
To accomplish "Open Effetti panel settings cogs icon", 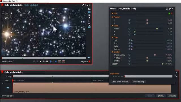I will (170, 9).
